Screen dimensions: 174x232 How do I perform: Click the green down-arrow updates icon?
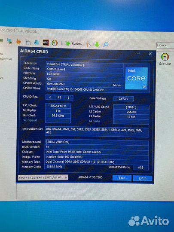coord(97,44)
